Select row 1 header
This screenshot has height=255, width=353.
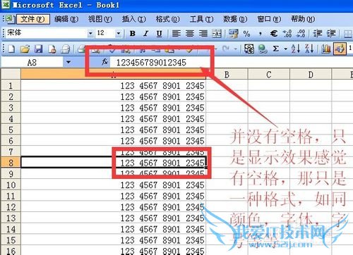click(11, 85)
